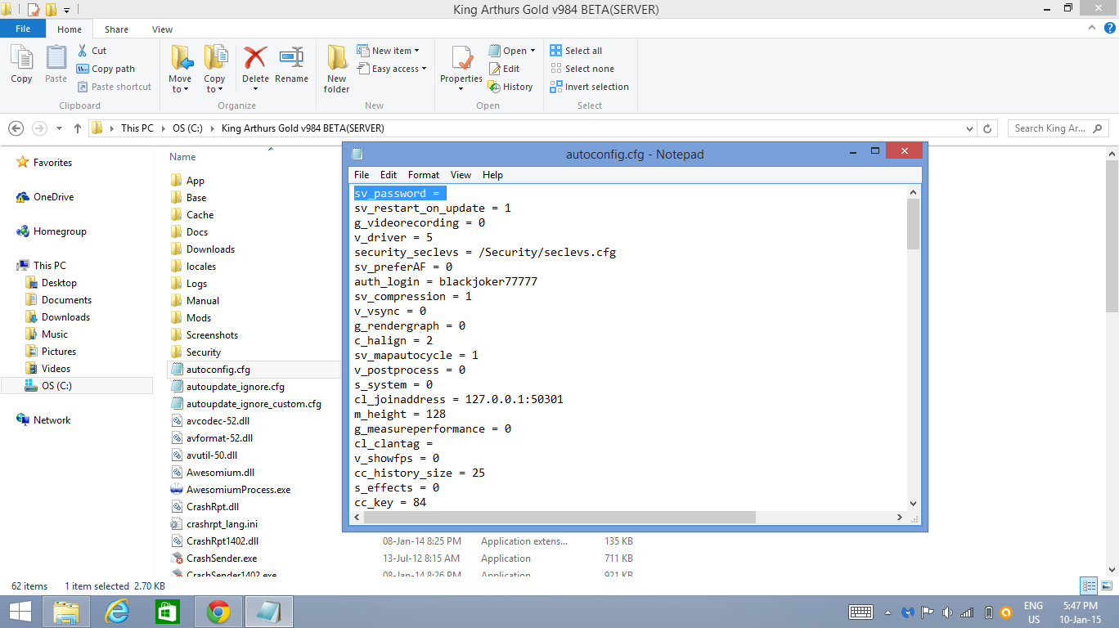1119x628 pixels.
Task: Click OS (C:) in address breadcrumb
Action: tap(188, 128)
